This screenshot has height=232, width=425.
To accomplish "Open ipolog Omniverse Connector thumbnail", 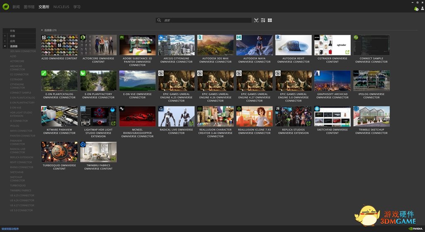I will pyautogui.click(x=371, y=80).
